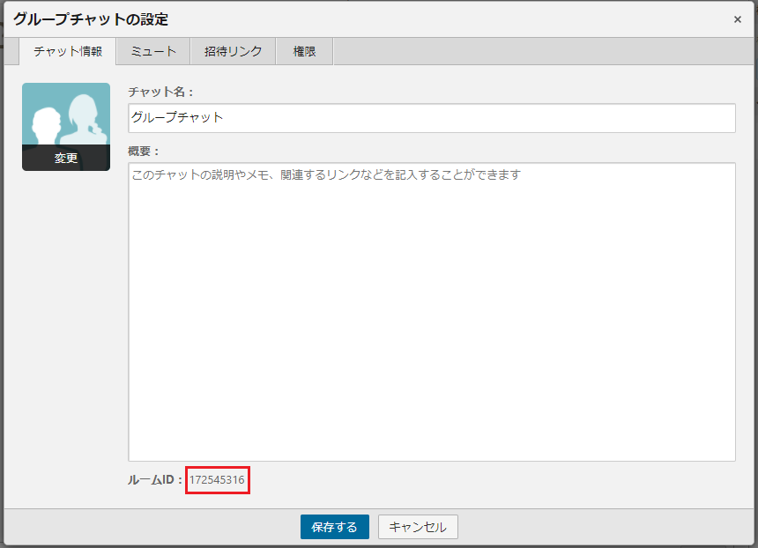Click 変更 on the group chat avatar
Image resolution: width=758 pixels, height=548 pixels.
point(66,158)
